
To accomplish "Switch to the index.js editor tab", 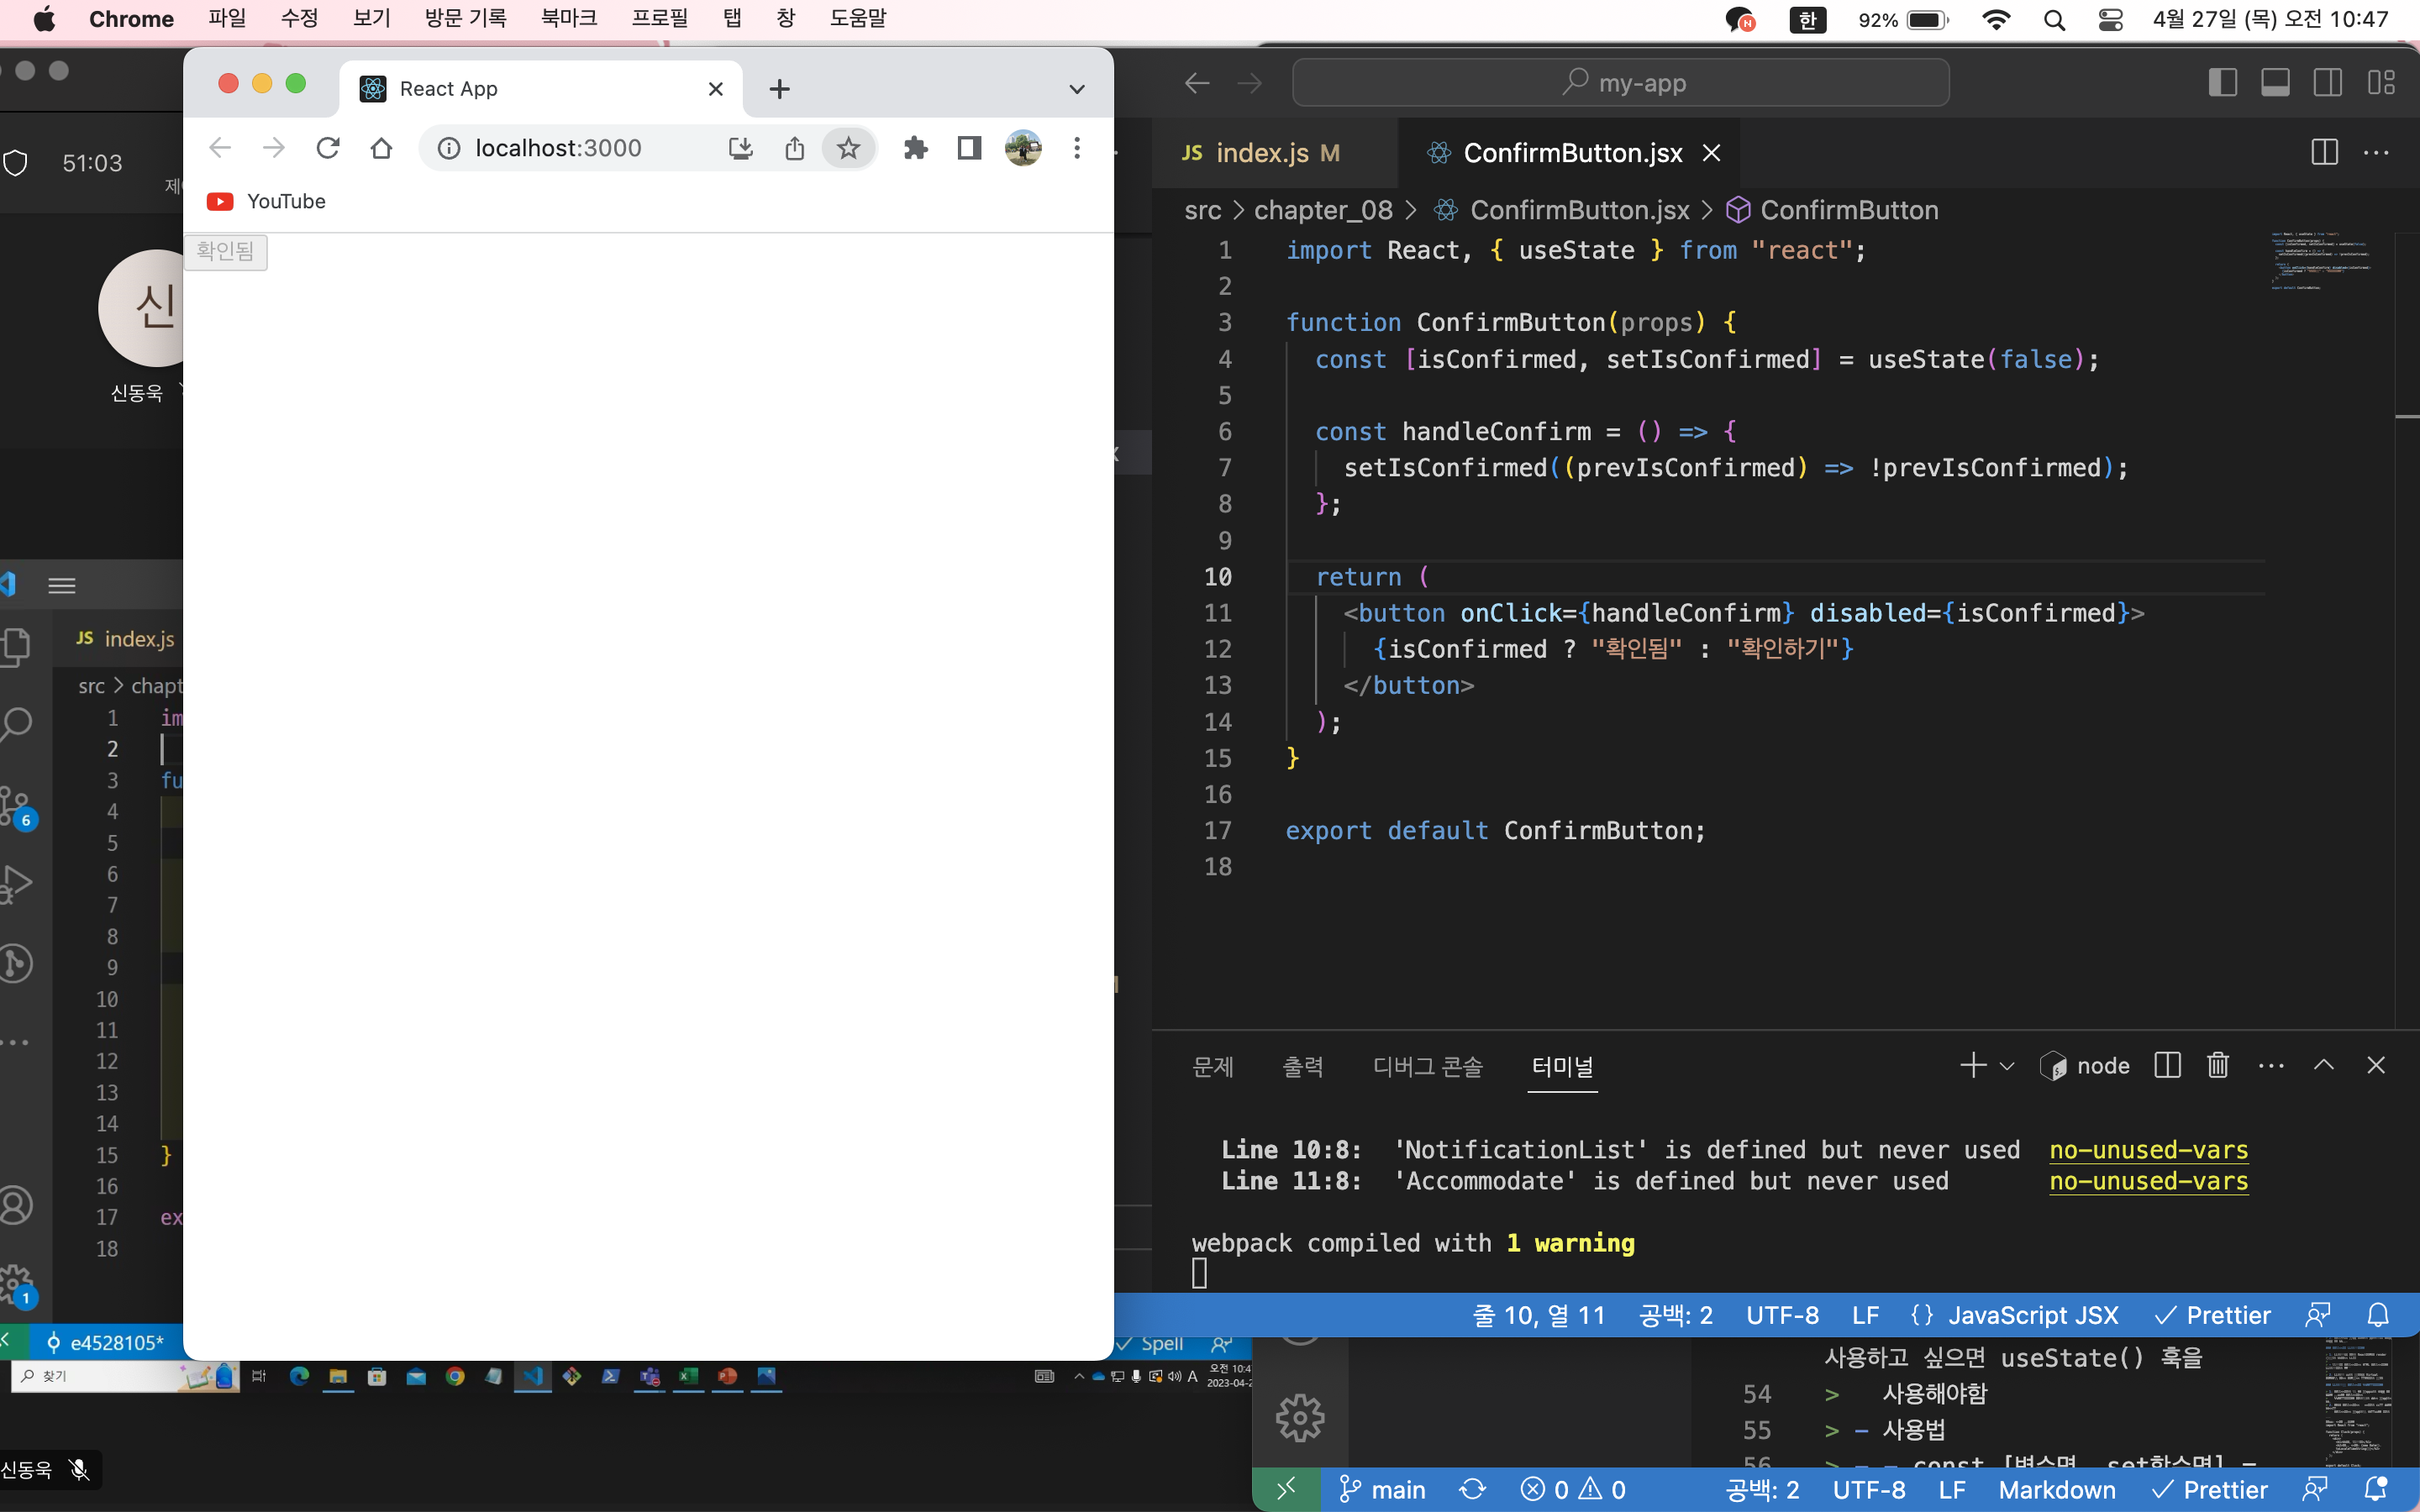I will (1262, 152).
